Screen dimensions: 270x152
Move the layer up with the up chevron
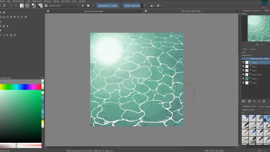click(259, 101)
